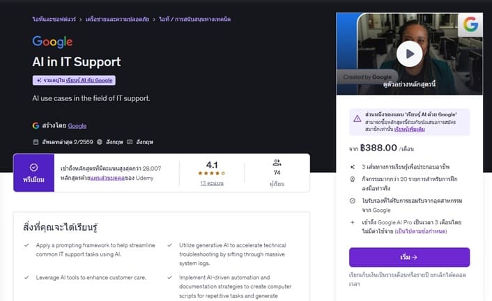
Task: Click the purple เริ่ม start button
Action: (410, 257)
